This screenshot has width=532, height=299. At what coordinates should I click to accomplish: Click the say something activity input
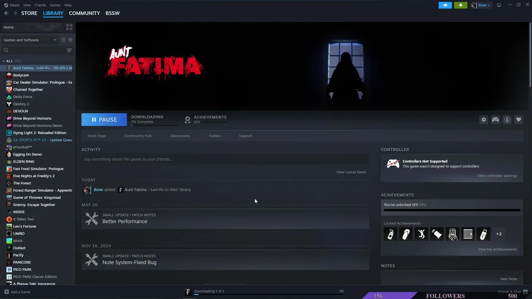click(225, 159)
